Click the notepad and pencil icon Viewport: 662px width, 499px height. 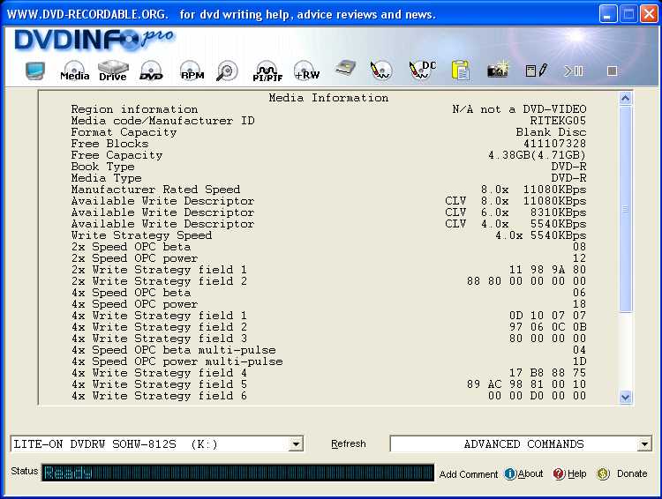[x=536, y=71]
